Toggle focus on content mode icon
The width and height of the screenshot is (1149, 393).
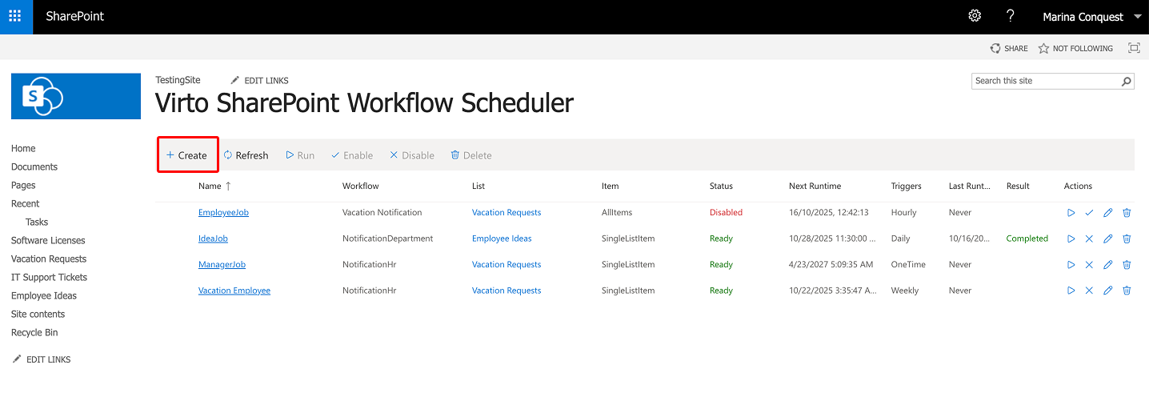coord(1134,48)
